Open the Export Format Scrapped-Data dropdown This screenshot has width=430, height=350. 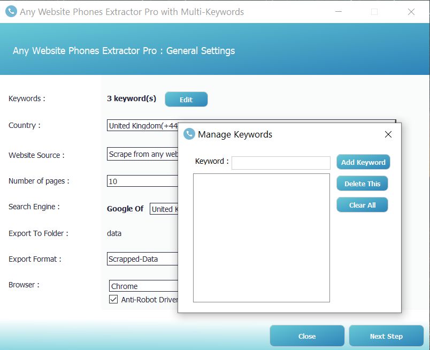[142, 259]
